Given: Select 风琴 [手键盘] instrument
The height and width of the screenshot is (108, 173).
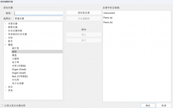Looking at the screenshot, I should [19, 66].
